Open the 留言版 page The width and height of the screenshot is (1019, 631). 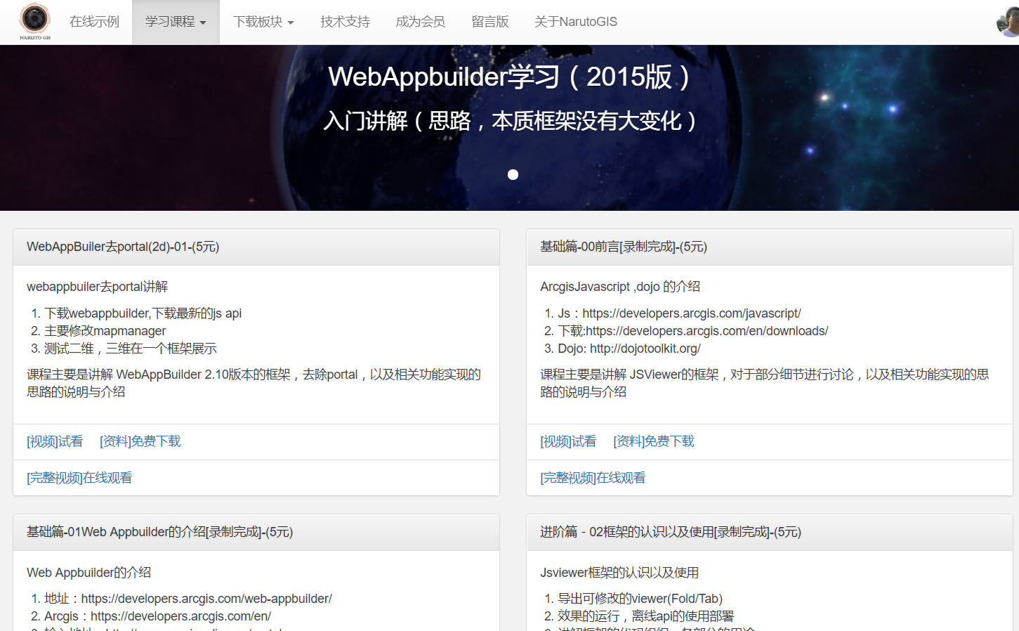(489, 22)
